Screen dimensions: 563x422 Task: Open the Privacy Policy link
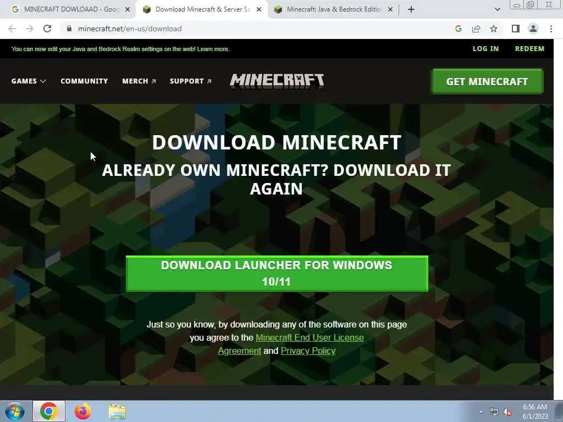pyautogui.click(x=308, y=351)
